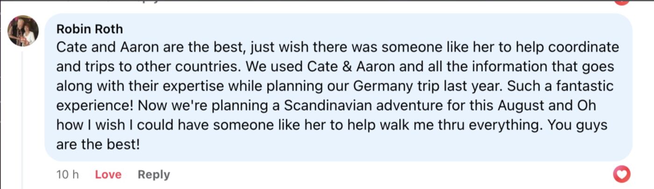Click the red heart reaction badge below comment
654x189 pixels.
pos(621,175)
